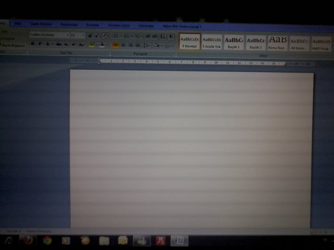Apply the text highlight color
The height and width of the screenshot is (250, 334).
click(x=92, y=45)
